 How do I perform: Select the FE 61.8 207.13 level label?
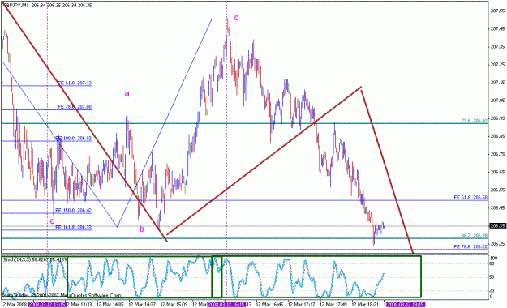(x=75, y=83)
